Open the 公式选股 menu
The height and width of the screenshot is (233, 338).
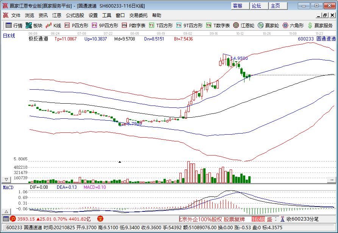pyautogui.click(x=75, y=15)
